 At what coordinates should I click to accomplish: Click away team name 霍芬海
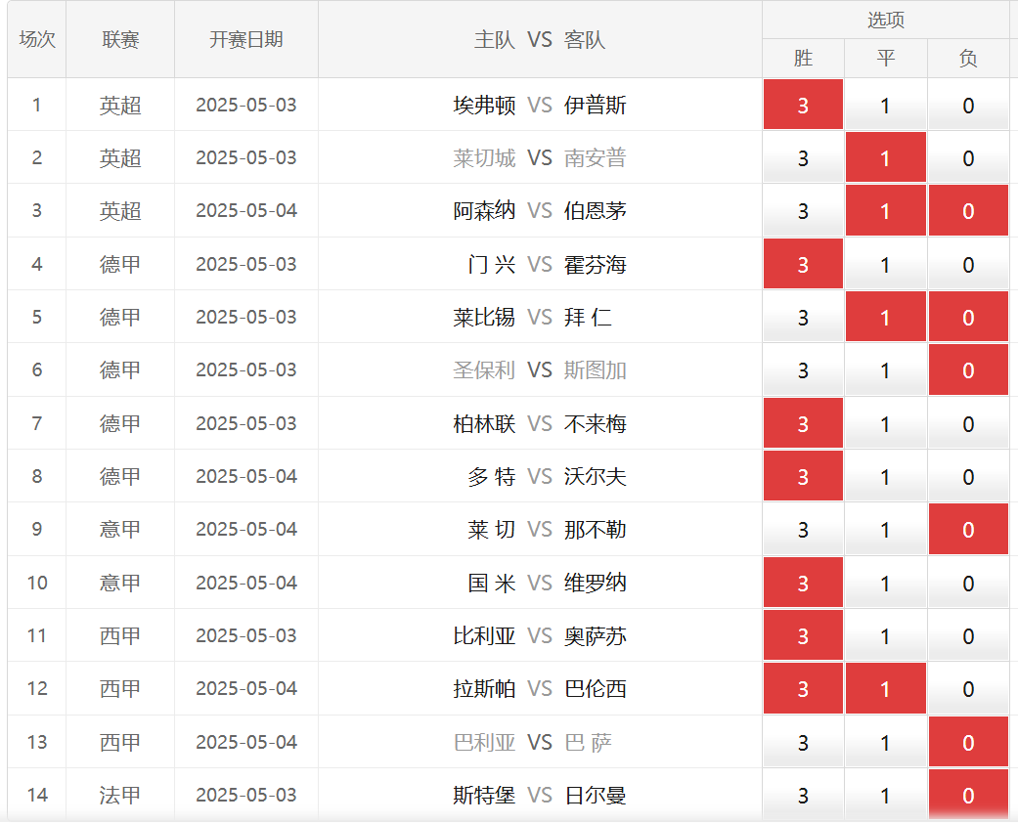596,265
